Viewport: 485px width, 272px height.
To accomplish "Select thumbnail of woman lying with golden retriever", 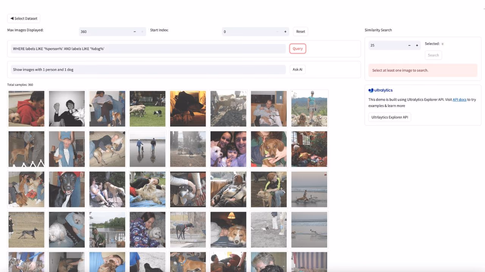I will click(x=147, y=189).
